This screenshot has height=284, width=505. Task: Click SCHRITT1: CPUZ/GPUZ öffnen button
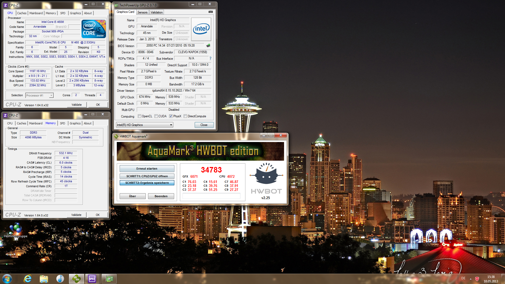(147, 176)
